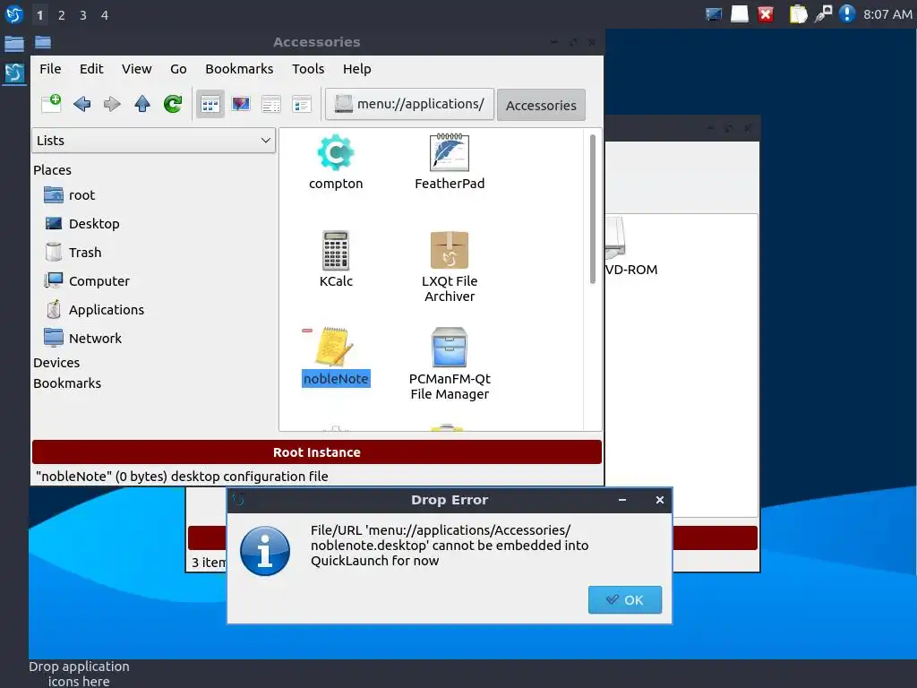This screenshot has width=917, height=688.
Task: Click the QuickLaunch 'Drop application icons here' area
Action: (79, 674)
